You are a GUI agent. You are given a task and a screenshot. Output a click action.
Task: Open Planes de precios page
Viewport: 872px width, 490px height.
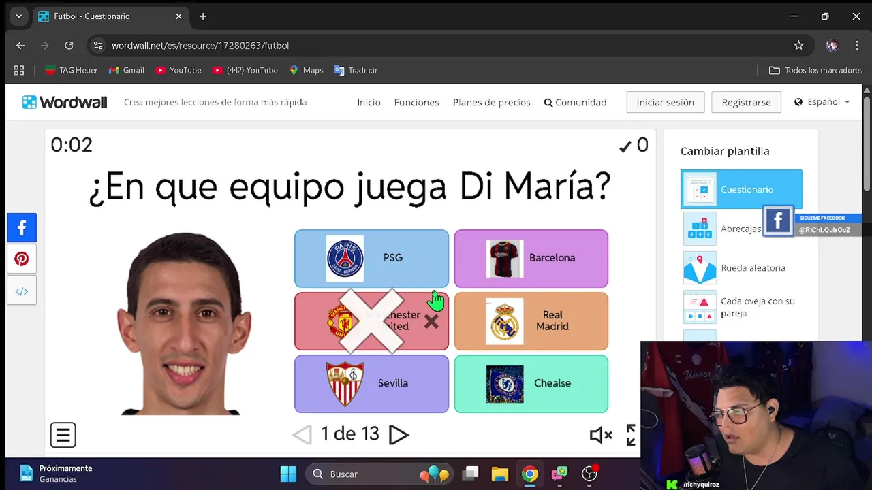491,102
